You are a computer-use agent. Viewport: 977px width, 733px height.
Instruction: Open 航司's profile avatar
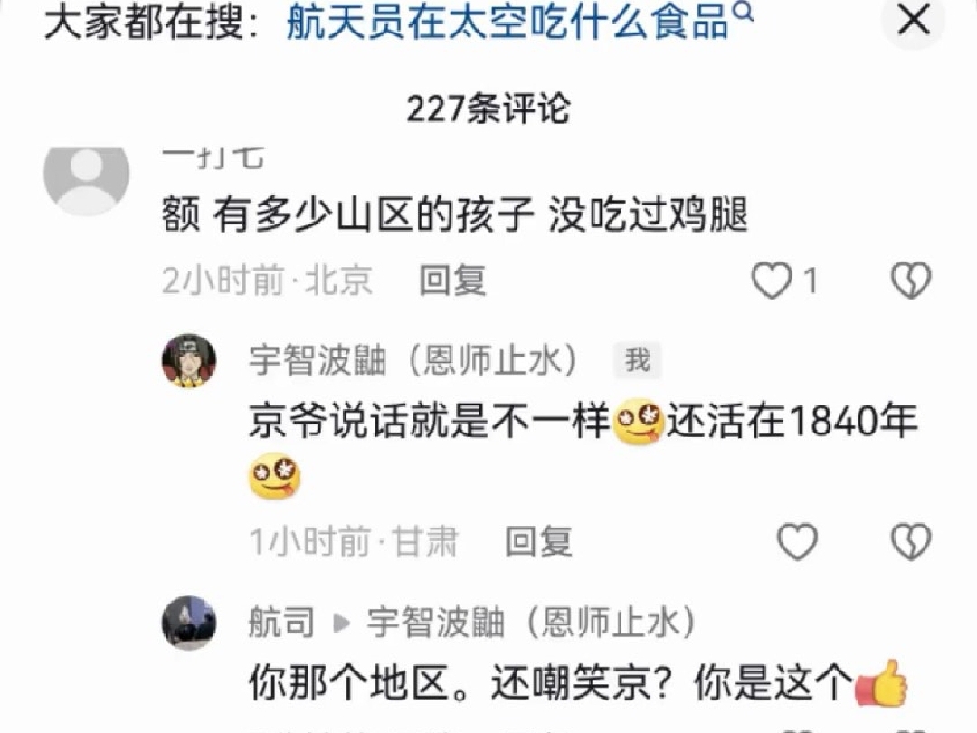tap(189, 623)
